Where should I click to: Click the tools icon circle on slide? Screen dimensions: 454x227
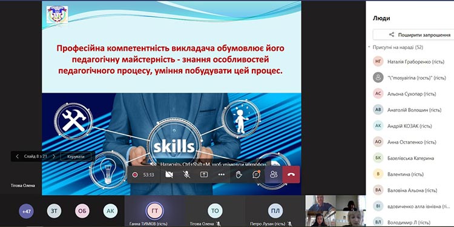[x=73, y=121]
